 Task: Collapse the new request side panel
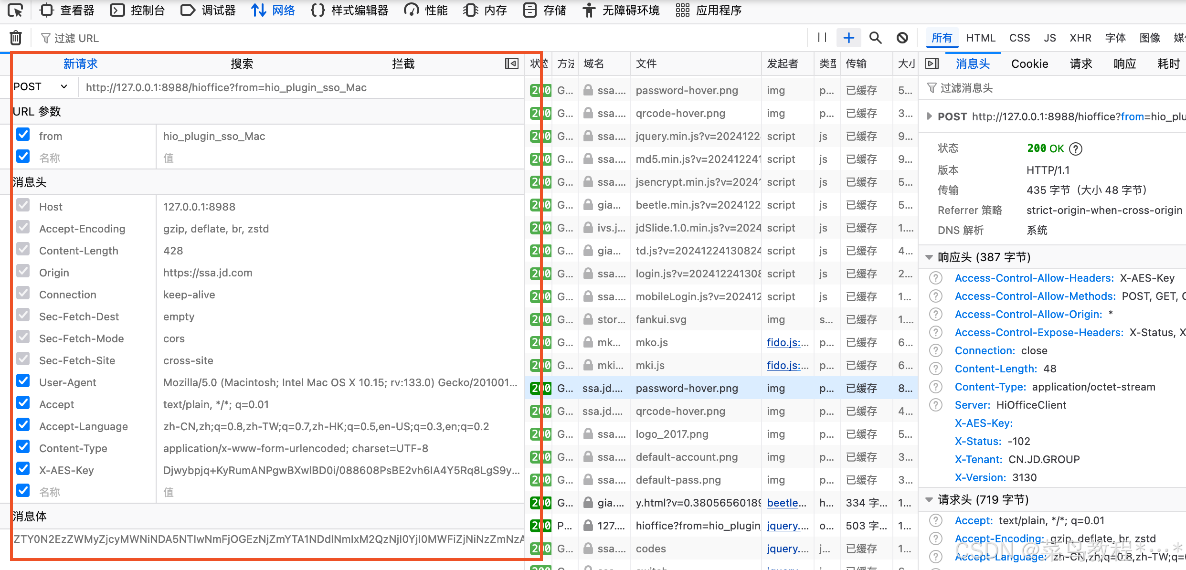click(511, 63)
